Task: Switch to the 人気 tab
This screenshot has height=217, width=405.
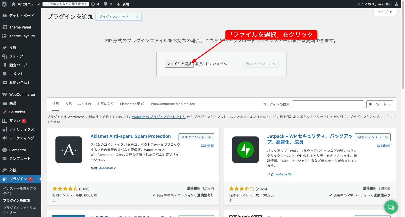Action: pyautogui.click(x=69, y=104)
